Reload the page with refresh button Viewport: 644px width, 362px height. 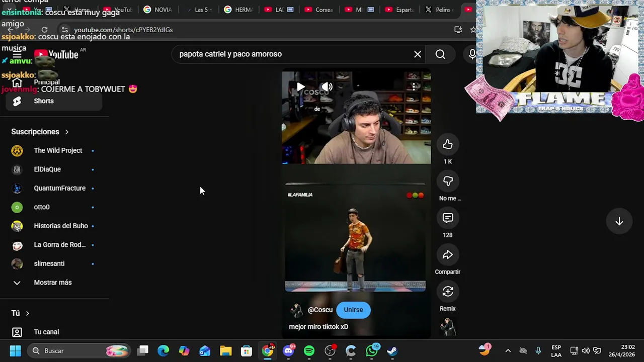pos(44,30)
